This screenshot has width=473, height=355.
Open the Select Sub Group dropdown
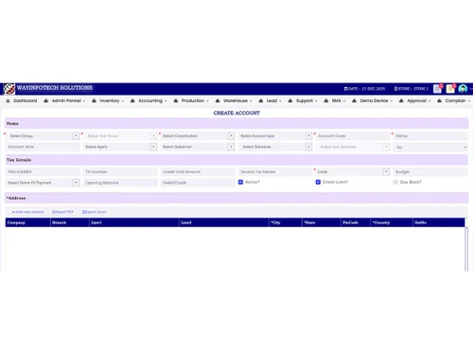click(121, 136)
